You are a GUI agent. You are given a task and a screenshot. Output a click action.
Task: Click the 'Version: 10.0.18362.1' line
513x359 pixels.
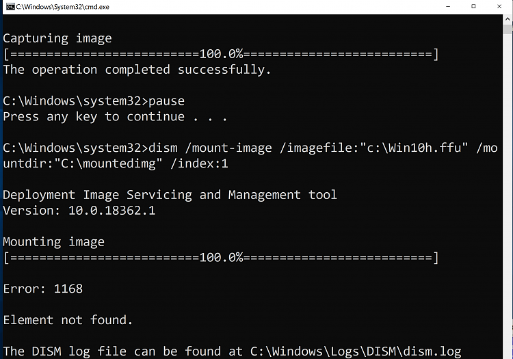[79, 211]
